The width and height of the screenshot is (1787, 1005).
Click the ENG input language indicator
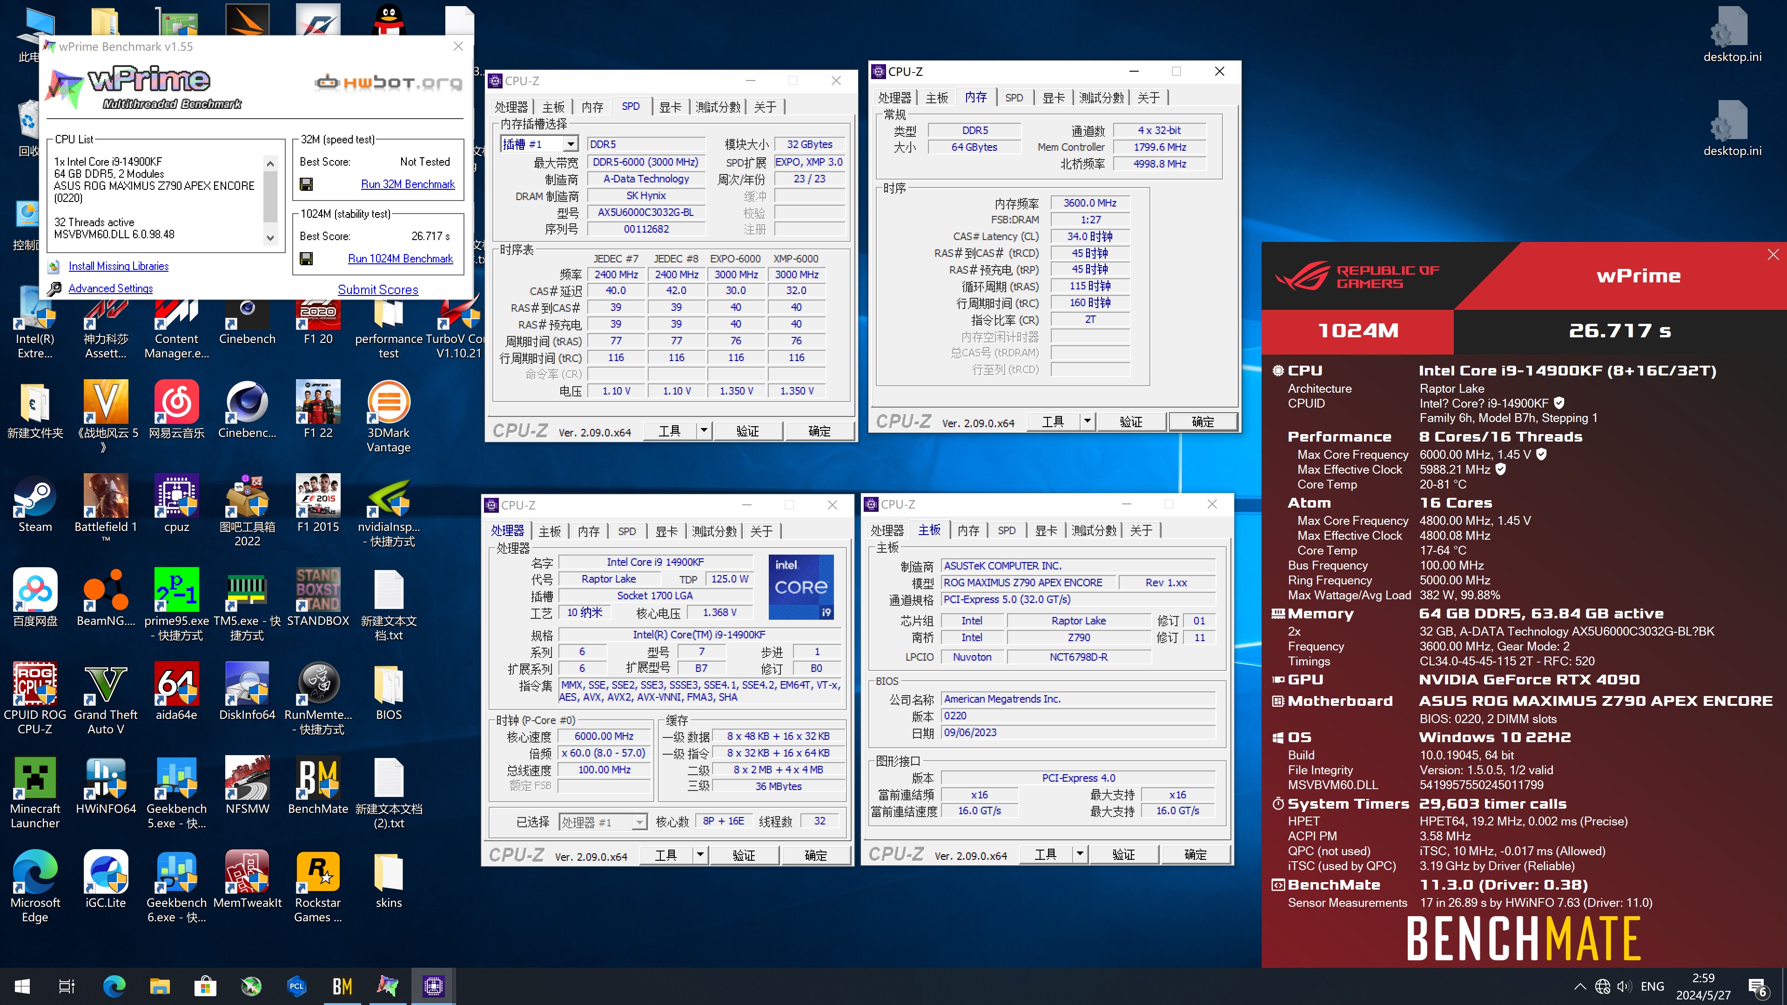point(1652,986)
